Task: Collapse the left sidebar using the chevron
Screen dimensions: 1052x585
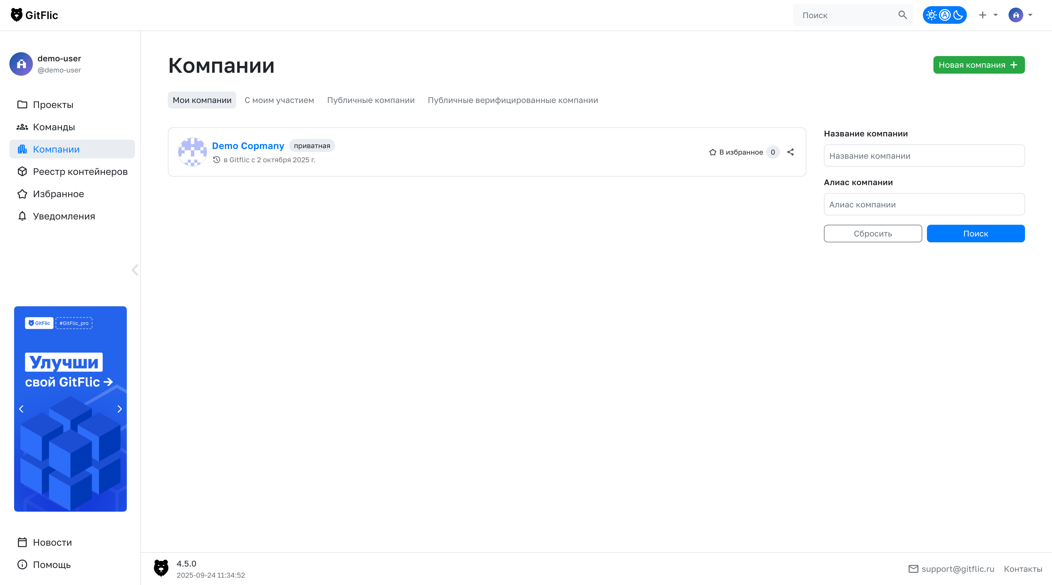Action: pos(135,270)
